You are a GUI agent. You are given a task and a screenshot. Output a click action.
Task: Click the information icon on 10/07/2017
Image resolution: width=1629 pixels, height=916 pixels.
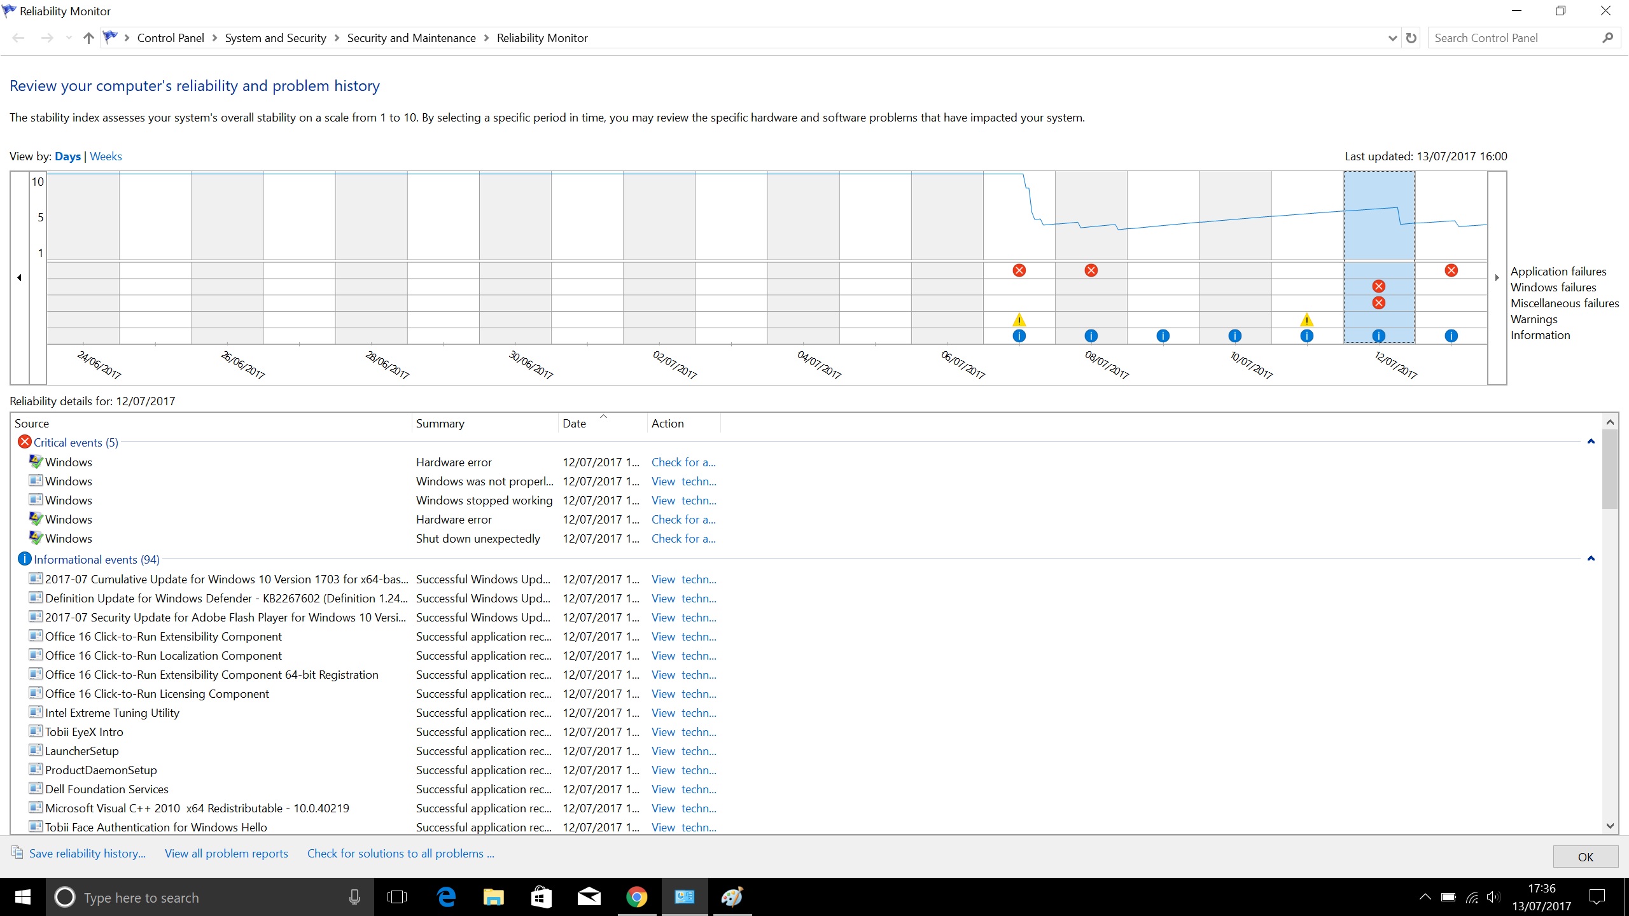(x=1234, y=336)
